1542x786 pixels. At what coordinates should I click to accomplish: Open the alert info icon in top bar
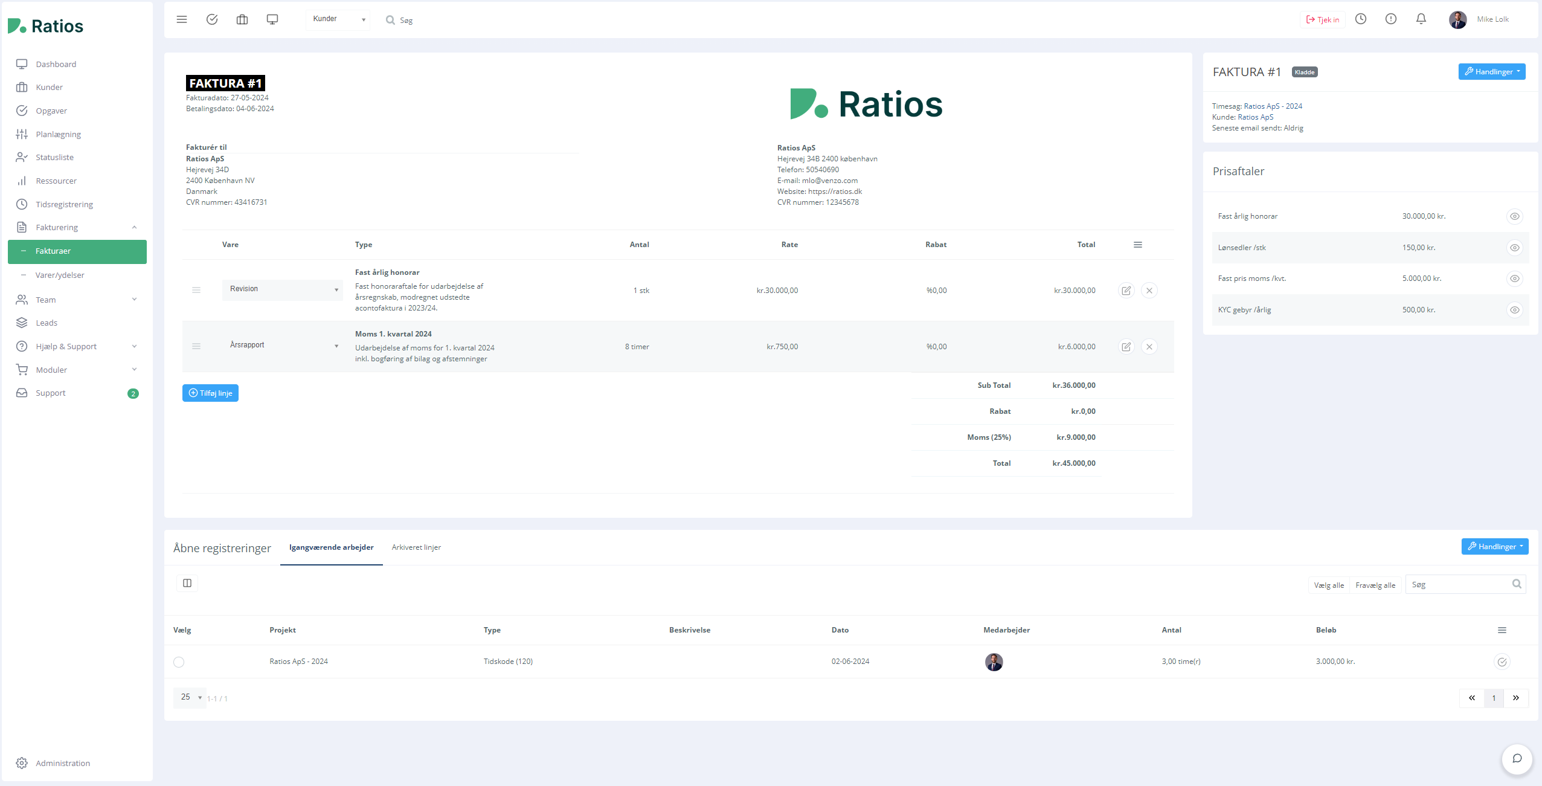tap(1391, 19)
